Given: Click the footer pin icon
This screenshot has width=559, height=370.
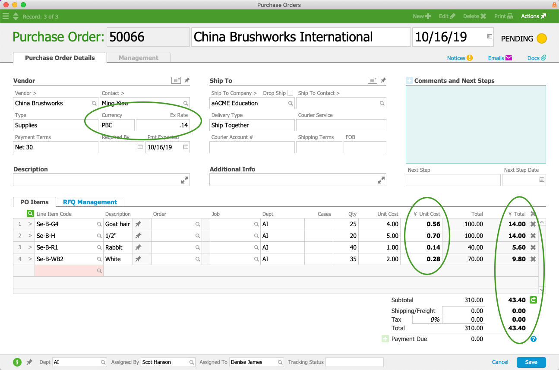Looking at the screenshot, I should [x=29, y=362].
